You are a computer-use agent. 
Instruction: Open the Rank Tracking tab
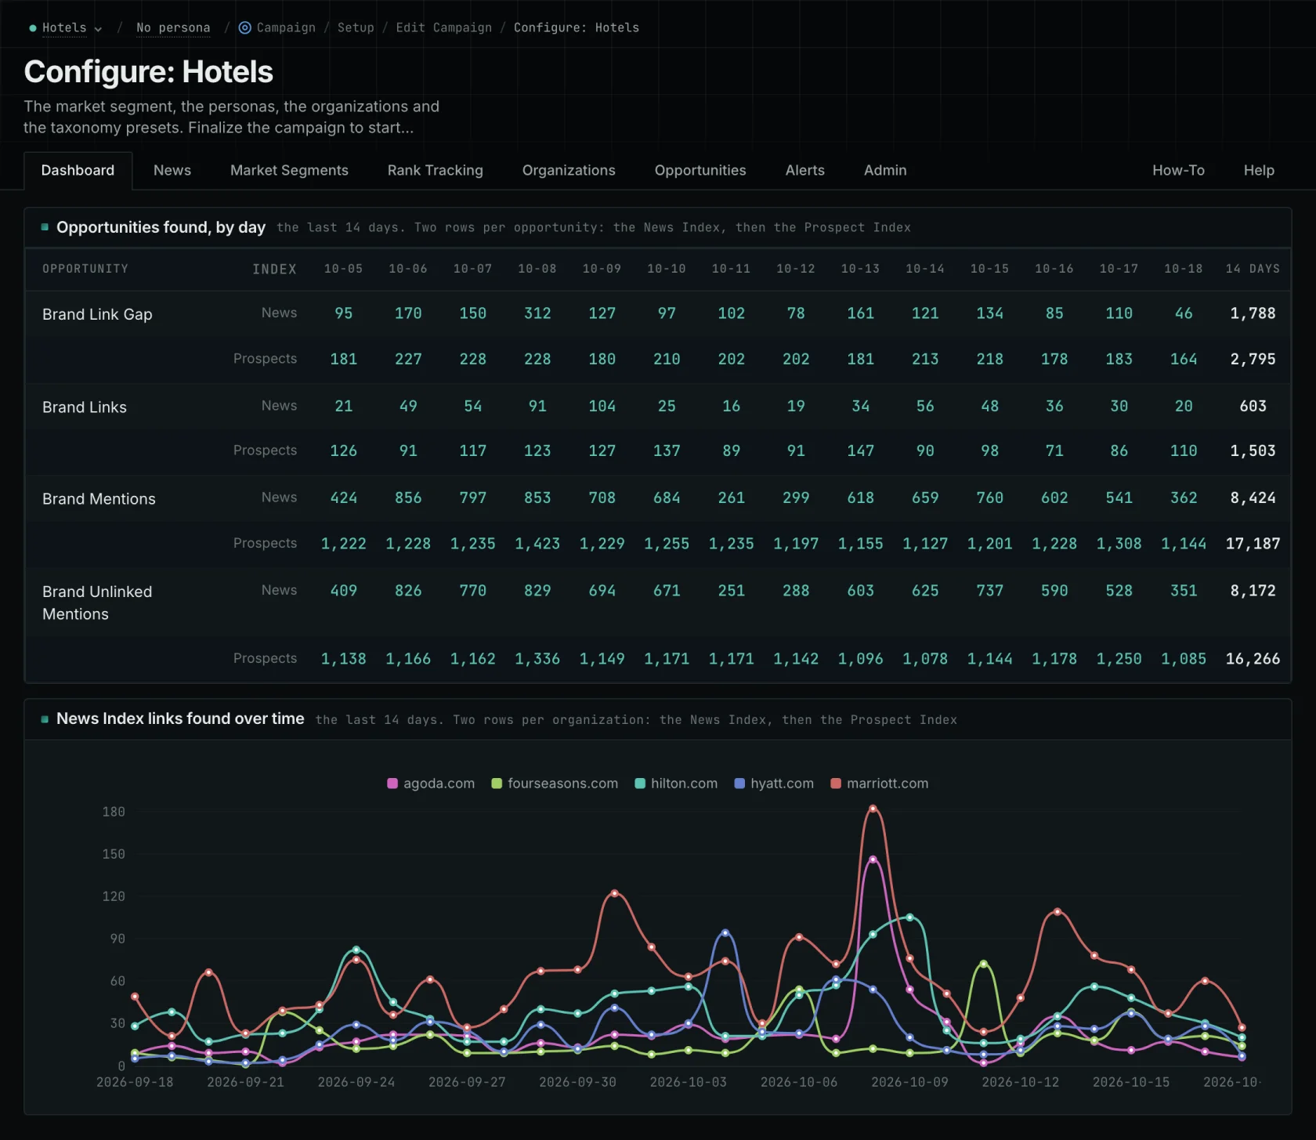[436, 170]
